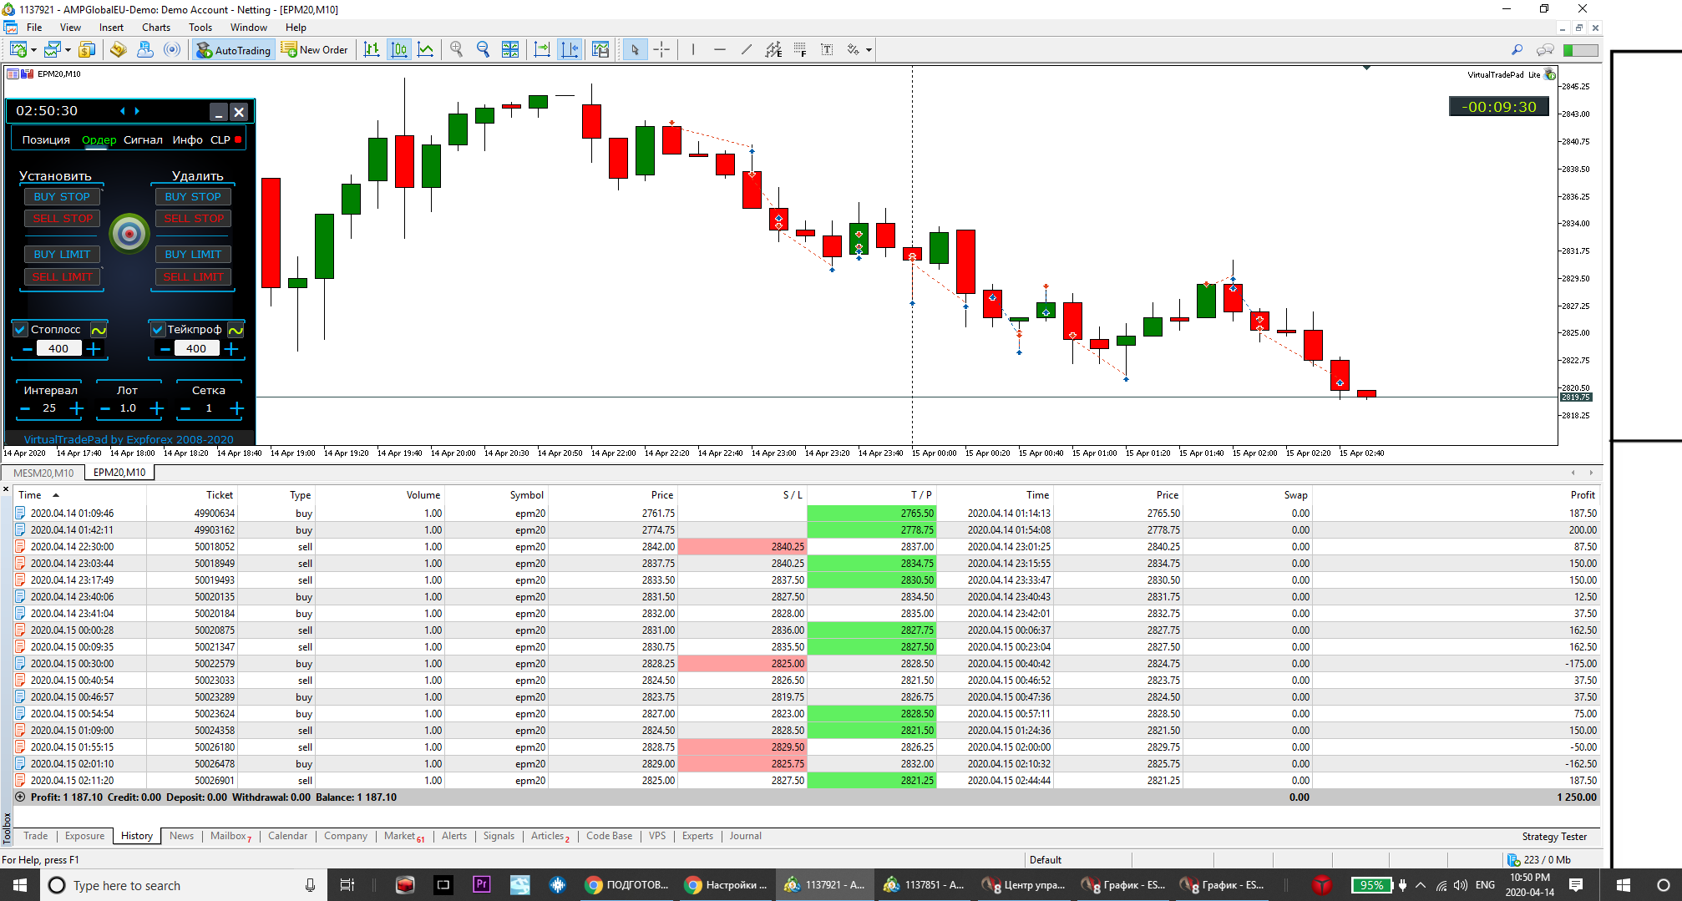Click the signals radio-wave toolbar icon
The height and width of the screenshot is (901, 1682).
coord(172,50)
